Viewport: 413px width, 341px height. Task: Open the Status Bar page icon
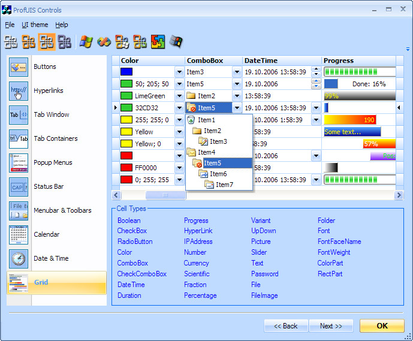(x=19, y=187)
